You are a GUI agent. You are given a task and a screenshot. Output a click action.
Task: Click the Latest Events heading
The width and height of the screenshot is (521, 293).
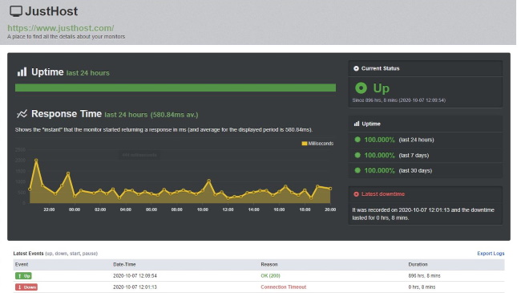(28, 254)
